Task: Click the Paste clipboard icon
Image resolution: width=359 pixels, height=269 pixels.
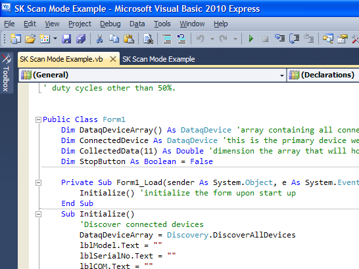Action: tap(129, 39)
